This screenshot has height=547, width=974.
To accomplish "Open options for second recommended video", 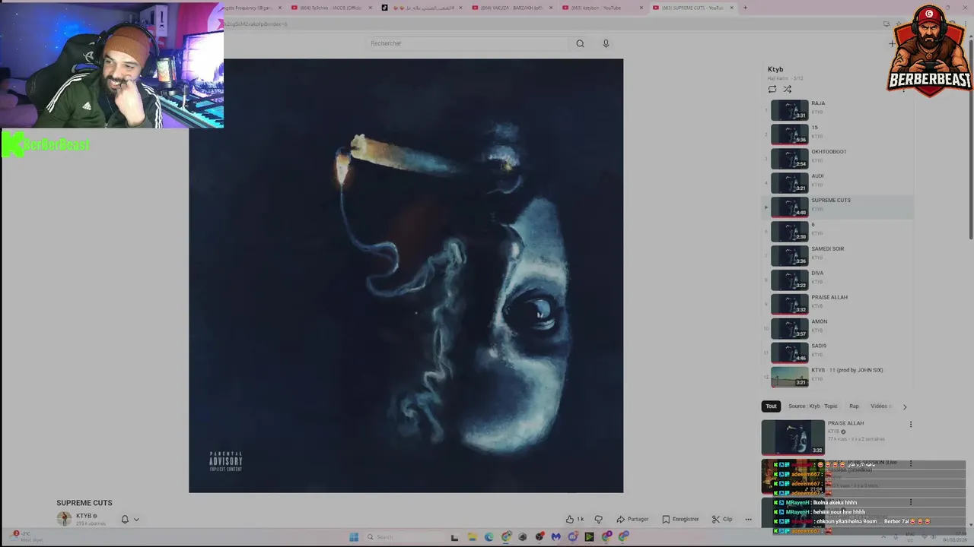I will tap(910, 463).
